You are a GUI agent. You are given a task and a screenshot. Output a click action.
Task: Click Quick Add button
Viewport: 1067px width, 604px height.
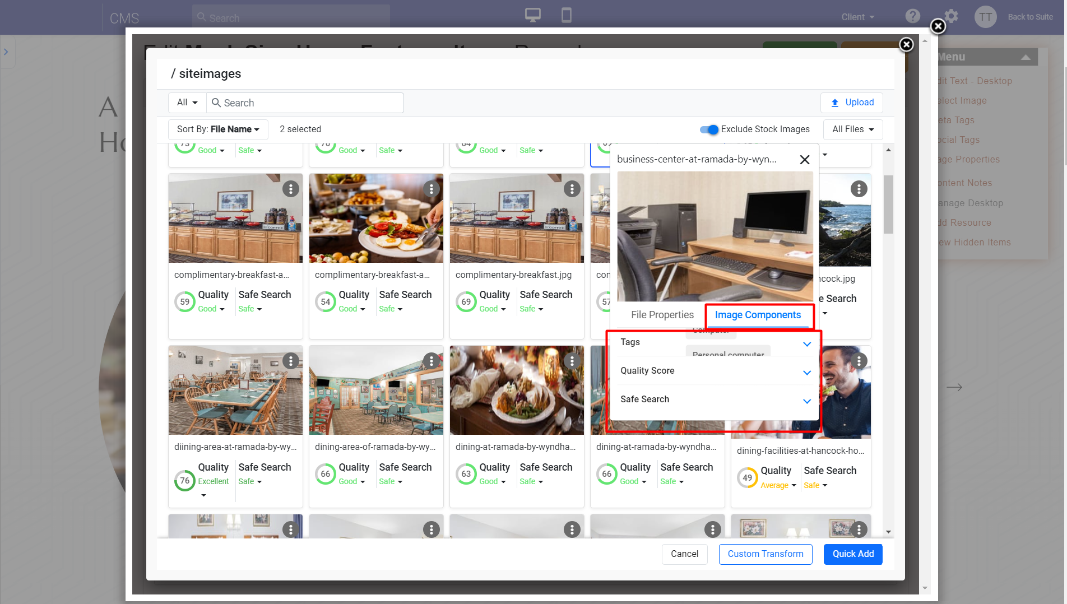pyautogui.click(x=853, y=554)
